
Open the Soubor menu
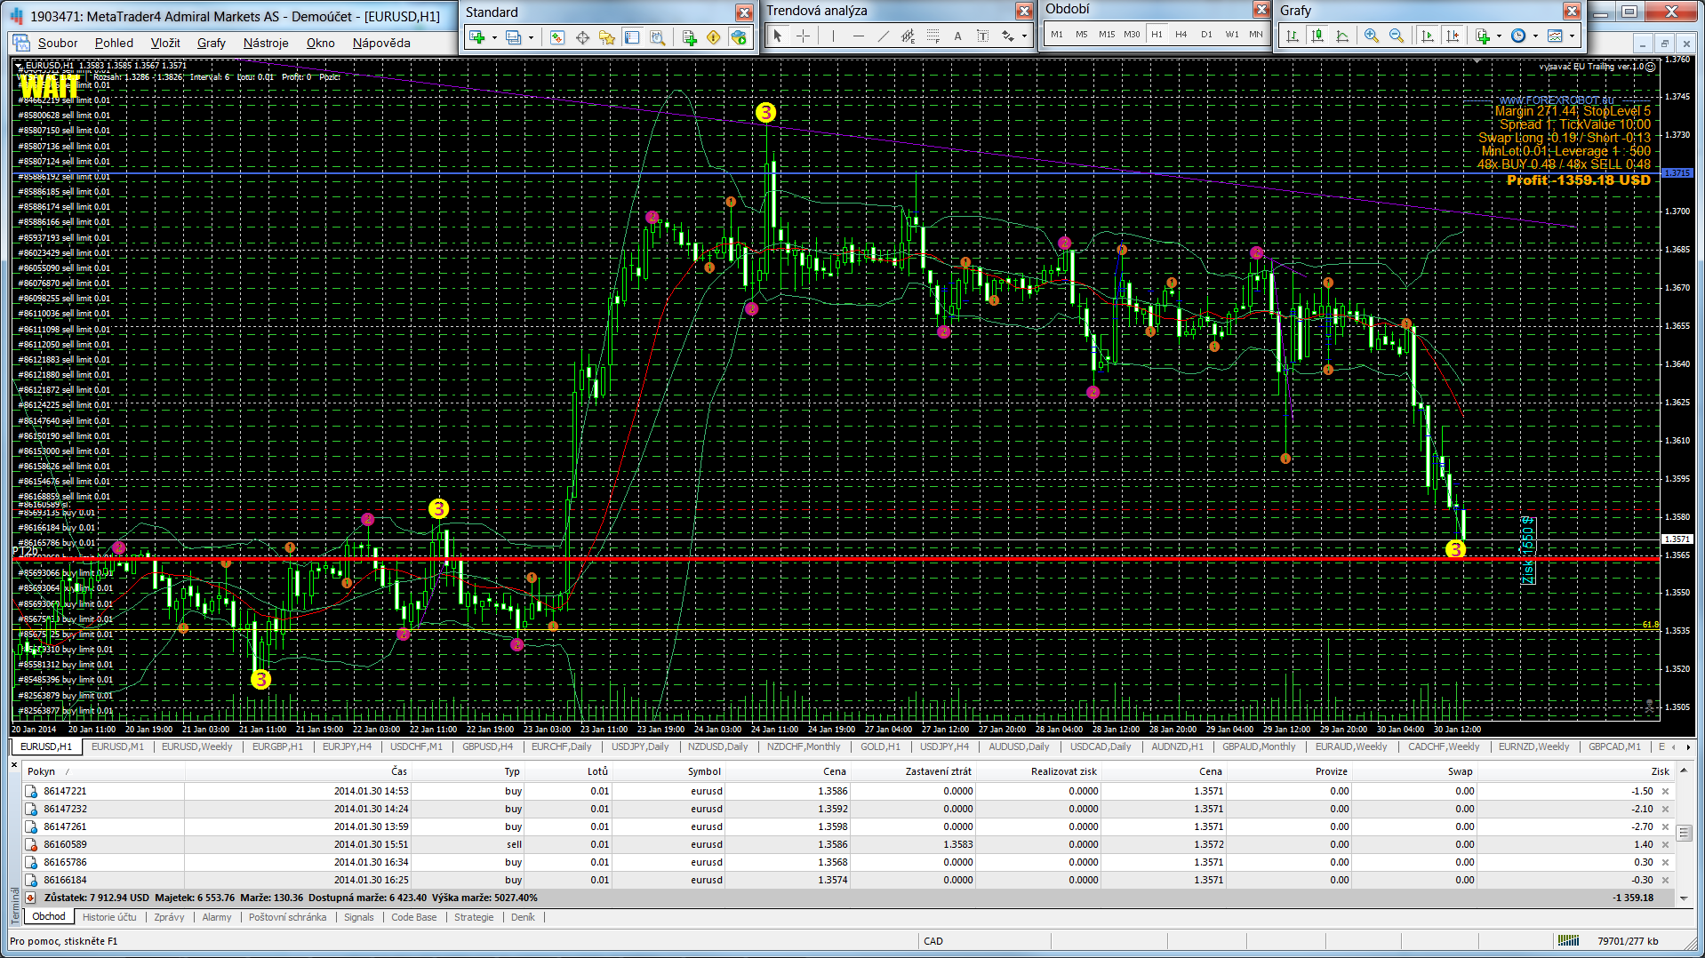[x=58, y=43]
